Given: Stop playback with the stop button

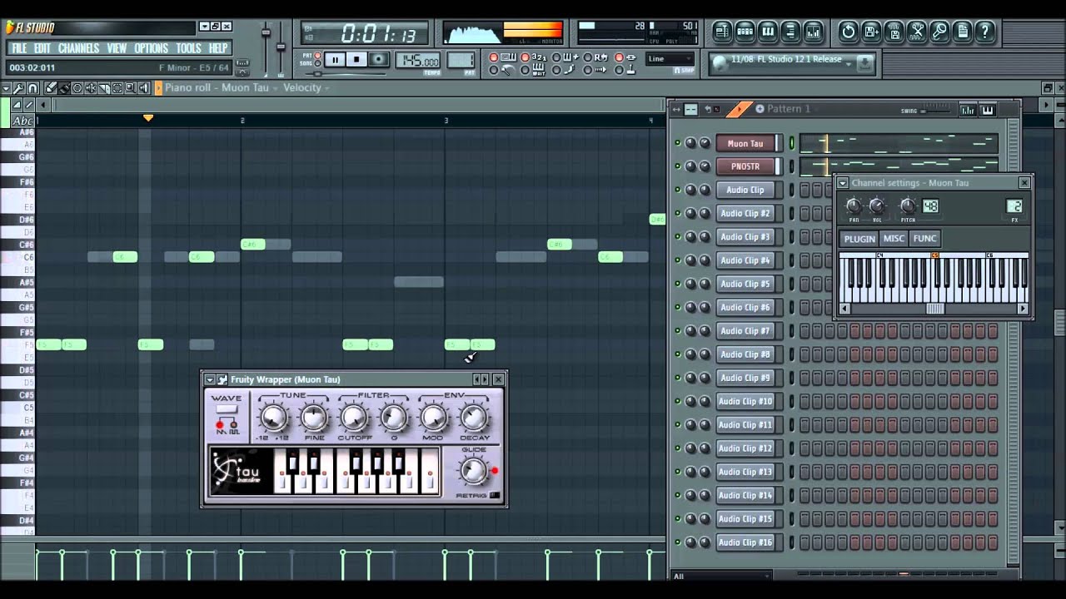Looking at the screenshot, I should [x=356, y=60].
